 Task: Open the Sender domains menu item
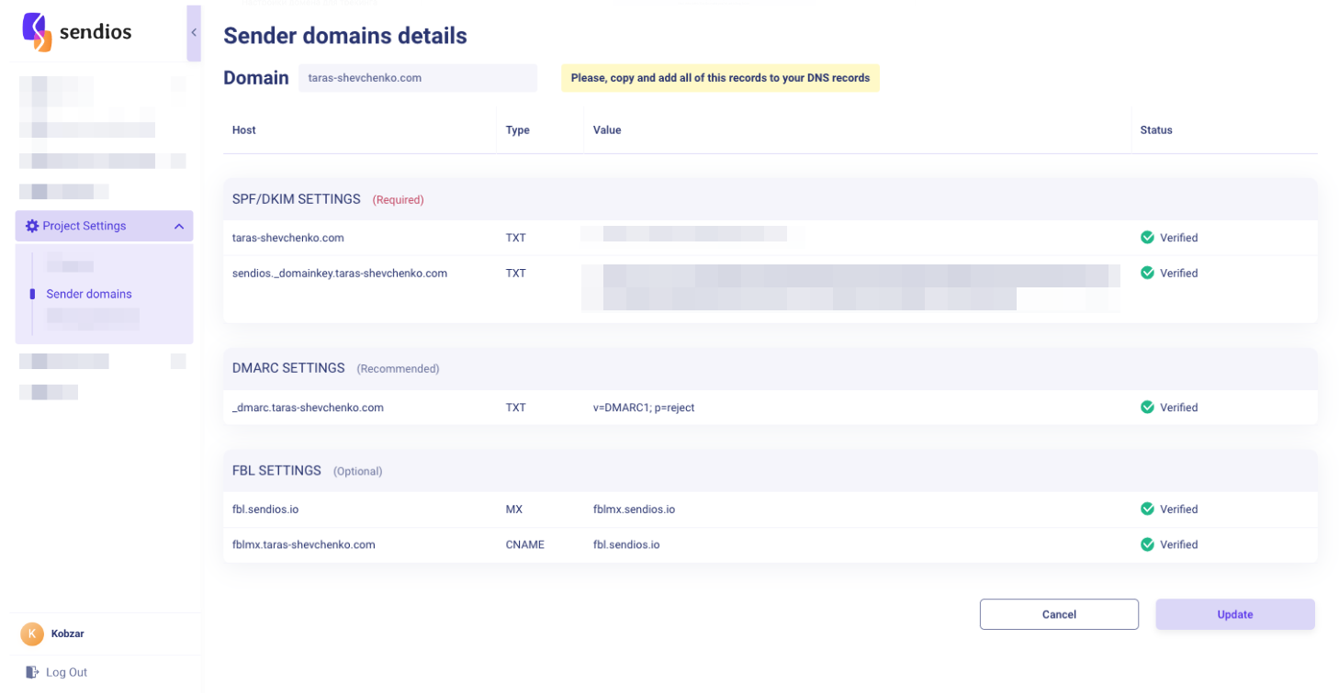coord(89,294)
